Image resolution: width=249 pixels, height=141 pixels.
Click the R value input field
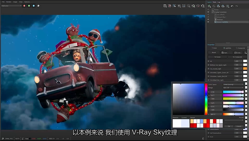click(x=216, y=92)
